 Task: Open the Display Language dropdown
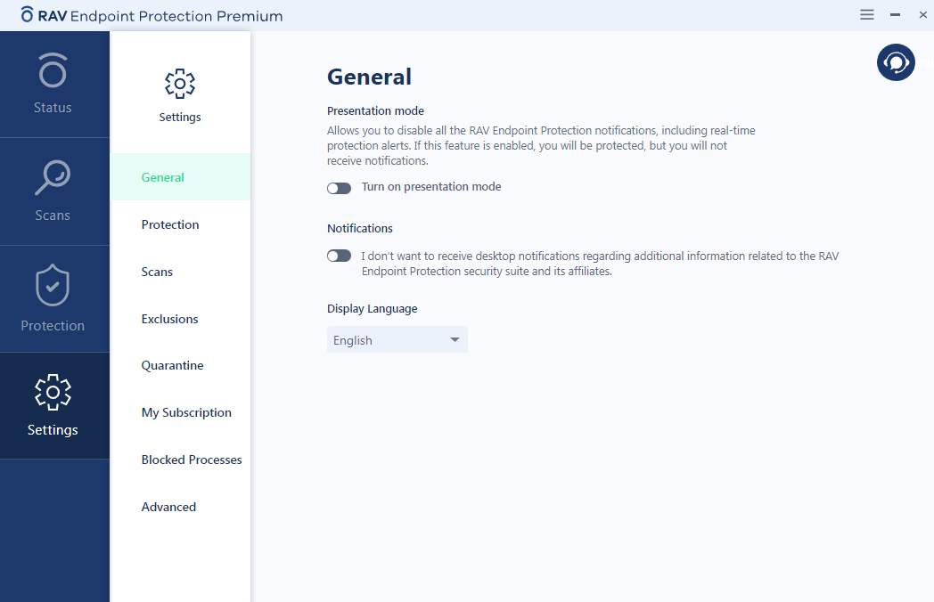pyautogui.click(x=397, y=340)
